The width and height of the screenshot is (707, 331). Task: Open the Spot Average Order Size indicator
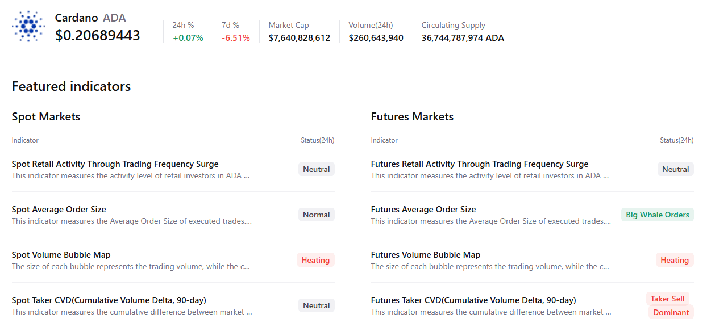[x=59, y=210]
